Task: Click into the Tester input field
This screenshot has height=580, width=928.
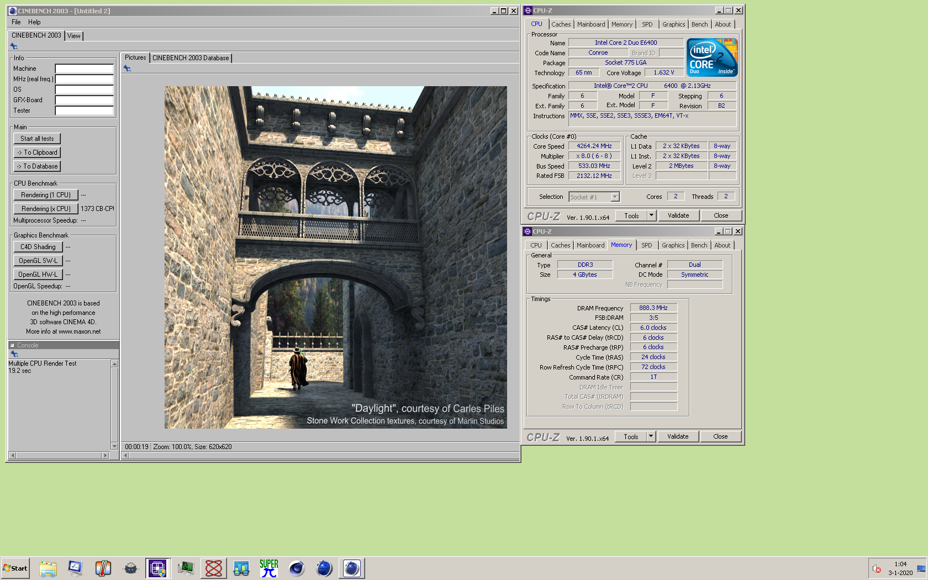Action: pos(85,110)
